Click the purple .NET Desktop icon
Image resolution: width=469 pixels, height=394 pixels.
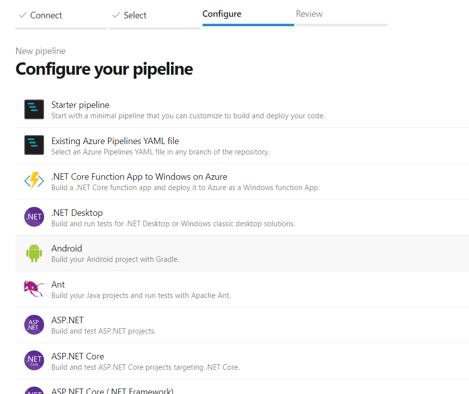pos(34,217)
